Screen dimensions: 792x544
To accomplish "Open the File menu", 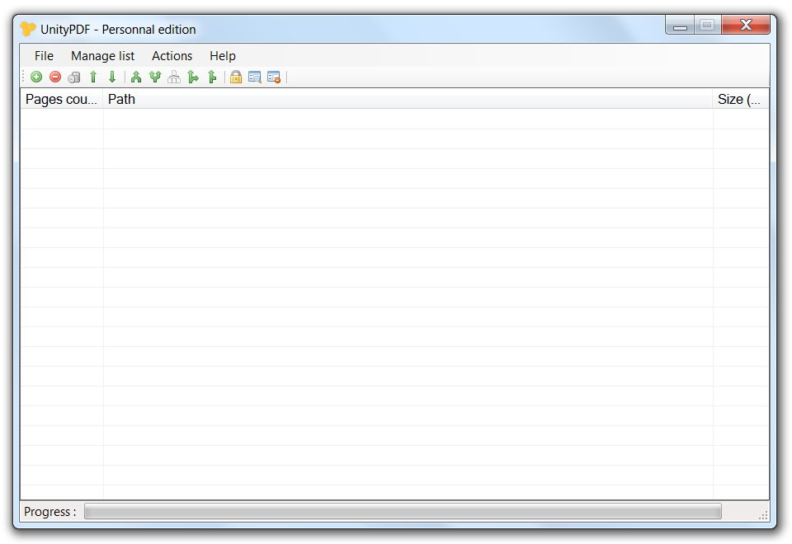I will click(x=44, y=56).
